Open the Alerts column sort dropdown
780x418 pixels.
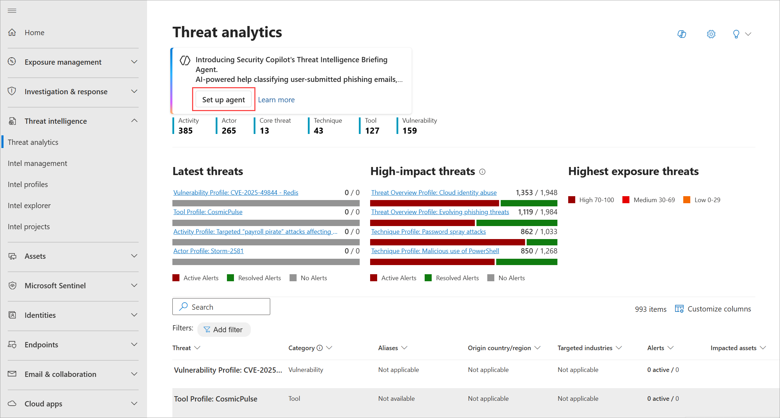pos(671,348)
